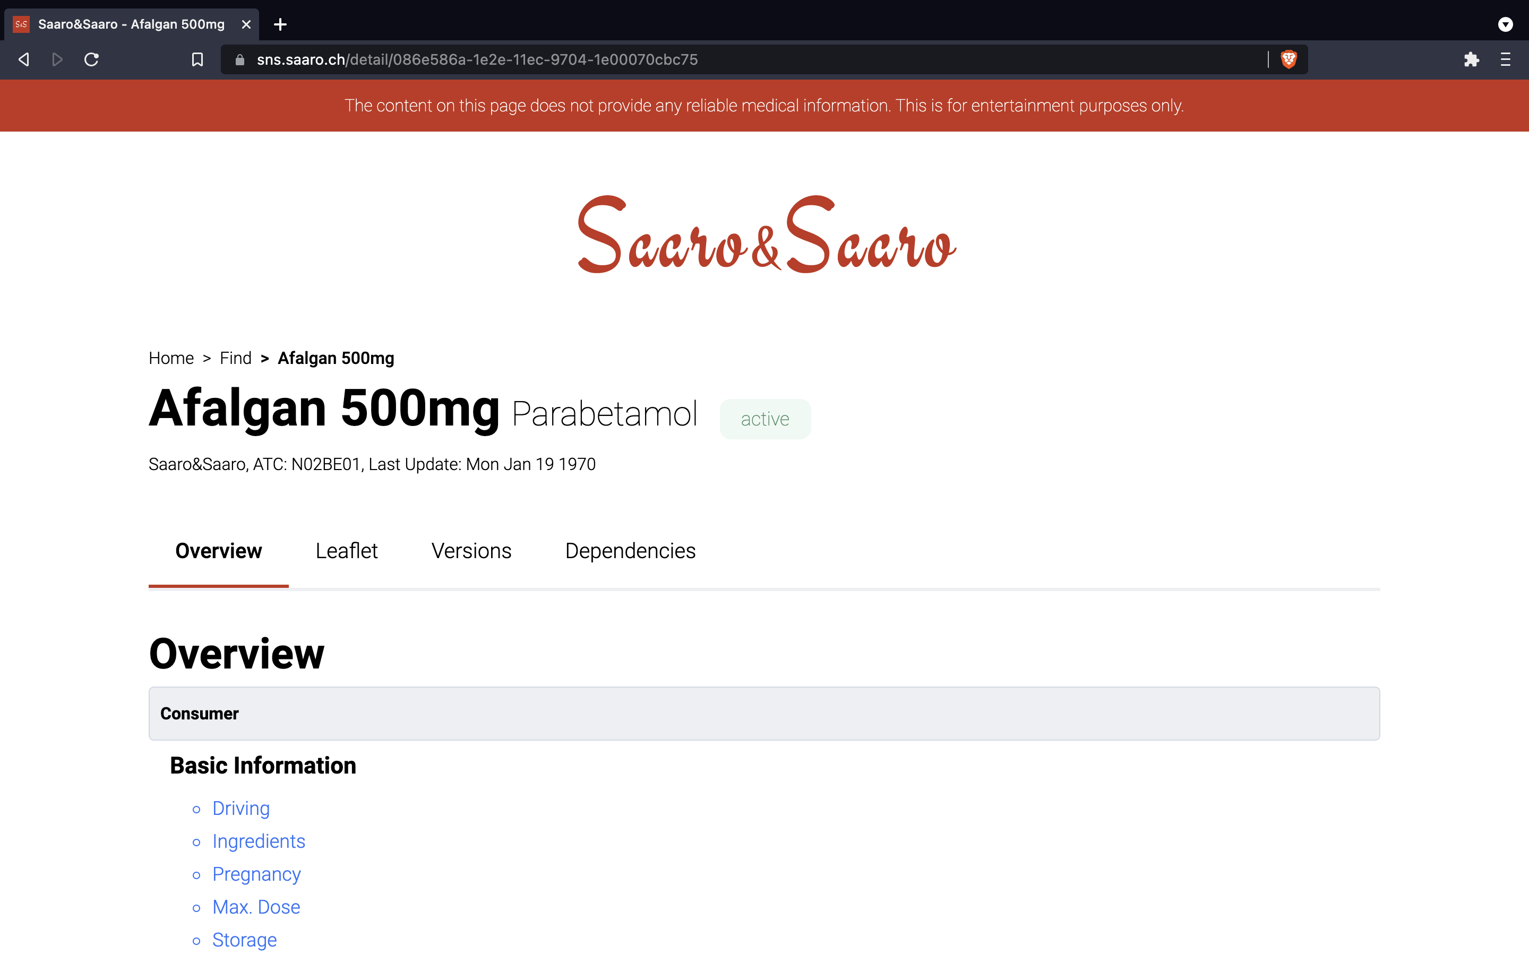Image resolution: width=1529 pixels, height=955 pixels.
Task: Open the Versions tab
Action: pyautogui.click(x=471, y=551)
